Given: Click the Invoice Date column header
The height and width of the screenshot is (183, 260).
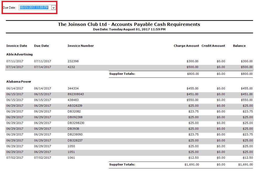Looking at the screenshot, I should (x=17, y=46).
